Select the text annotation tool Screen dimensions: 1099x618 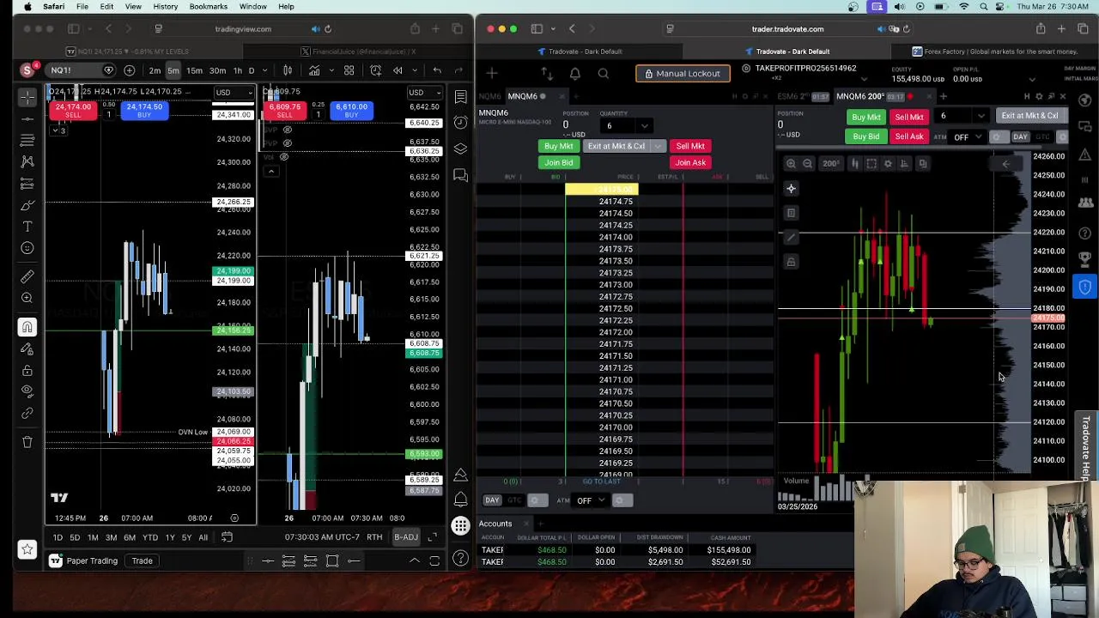point(27,227)
